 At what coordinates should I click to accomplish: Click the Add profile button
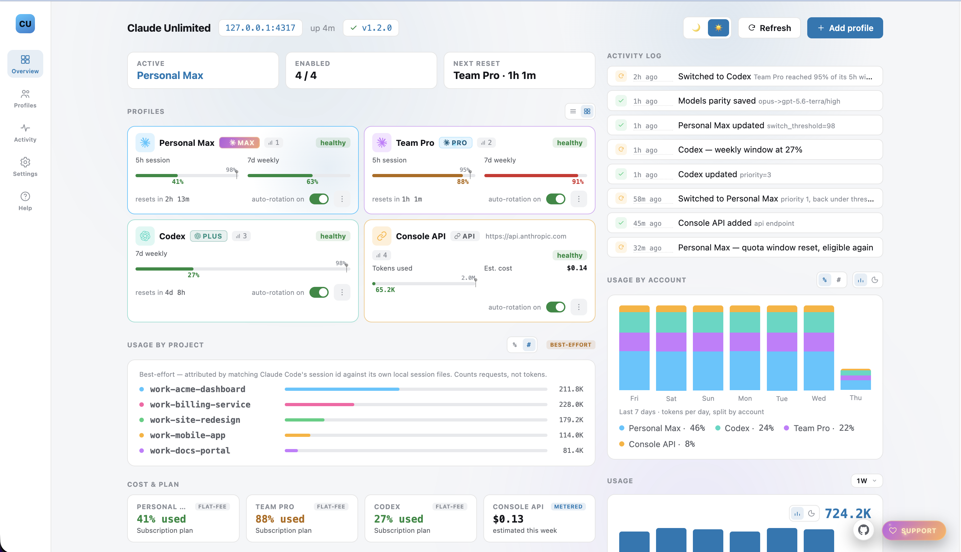(x=845, y=28)
